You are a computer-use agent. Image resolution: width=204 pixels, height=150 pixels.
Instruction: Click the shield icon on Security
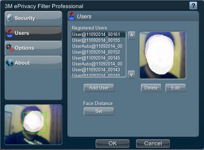[9, 18]
